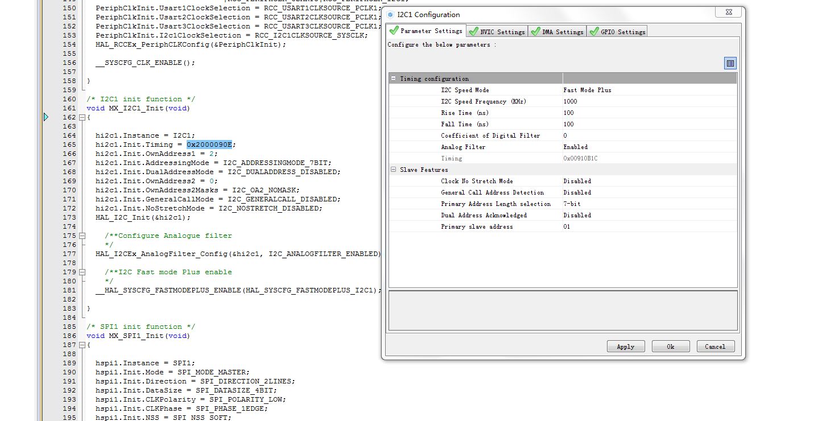Edit the Rise Time value 100
This screenshot has width=822, height=421.
(x=650, y=113)
